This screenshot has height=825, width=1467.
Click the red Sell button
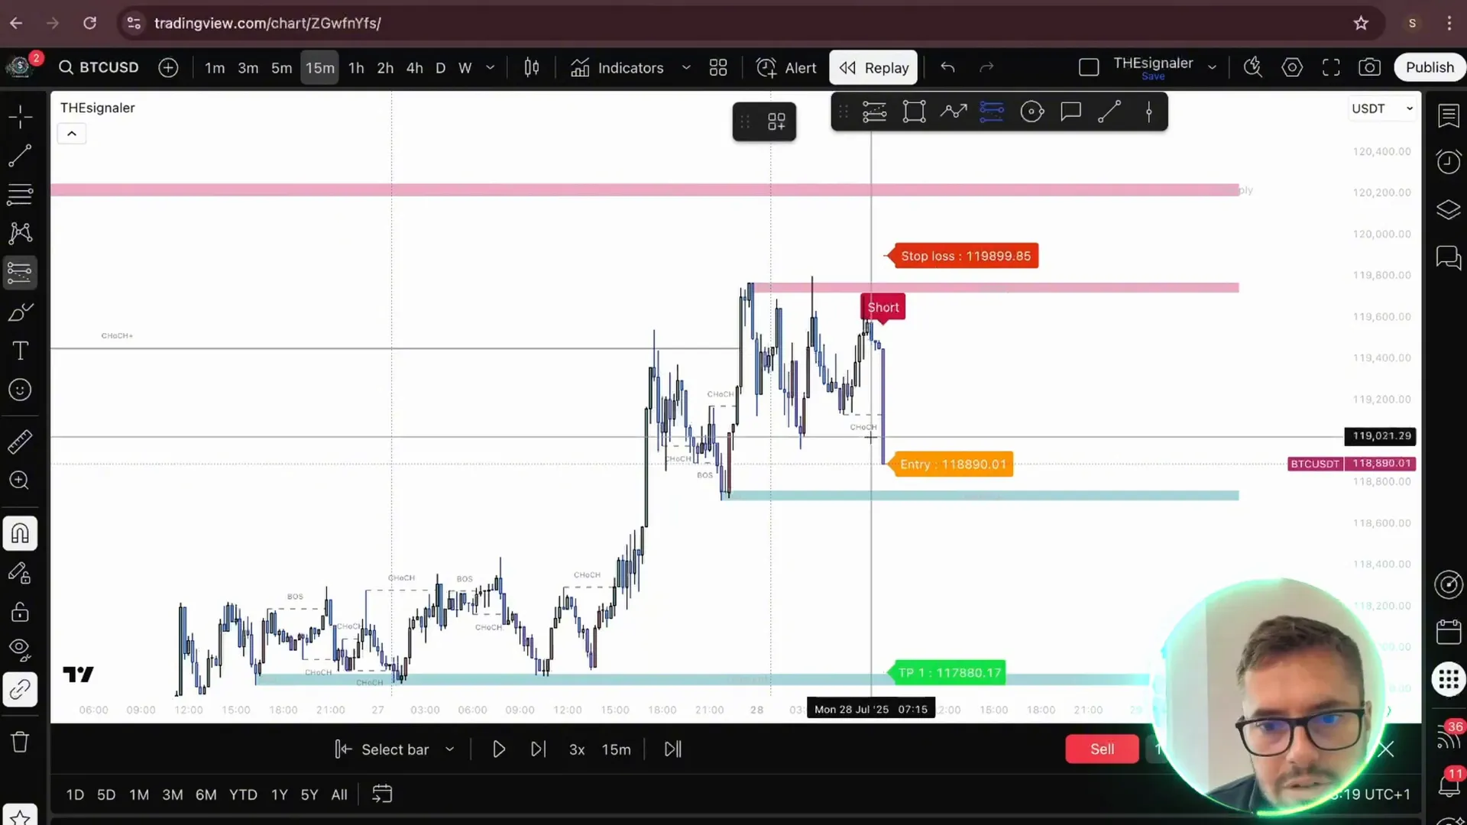pos(1102,749)
